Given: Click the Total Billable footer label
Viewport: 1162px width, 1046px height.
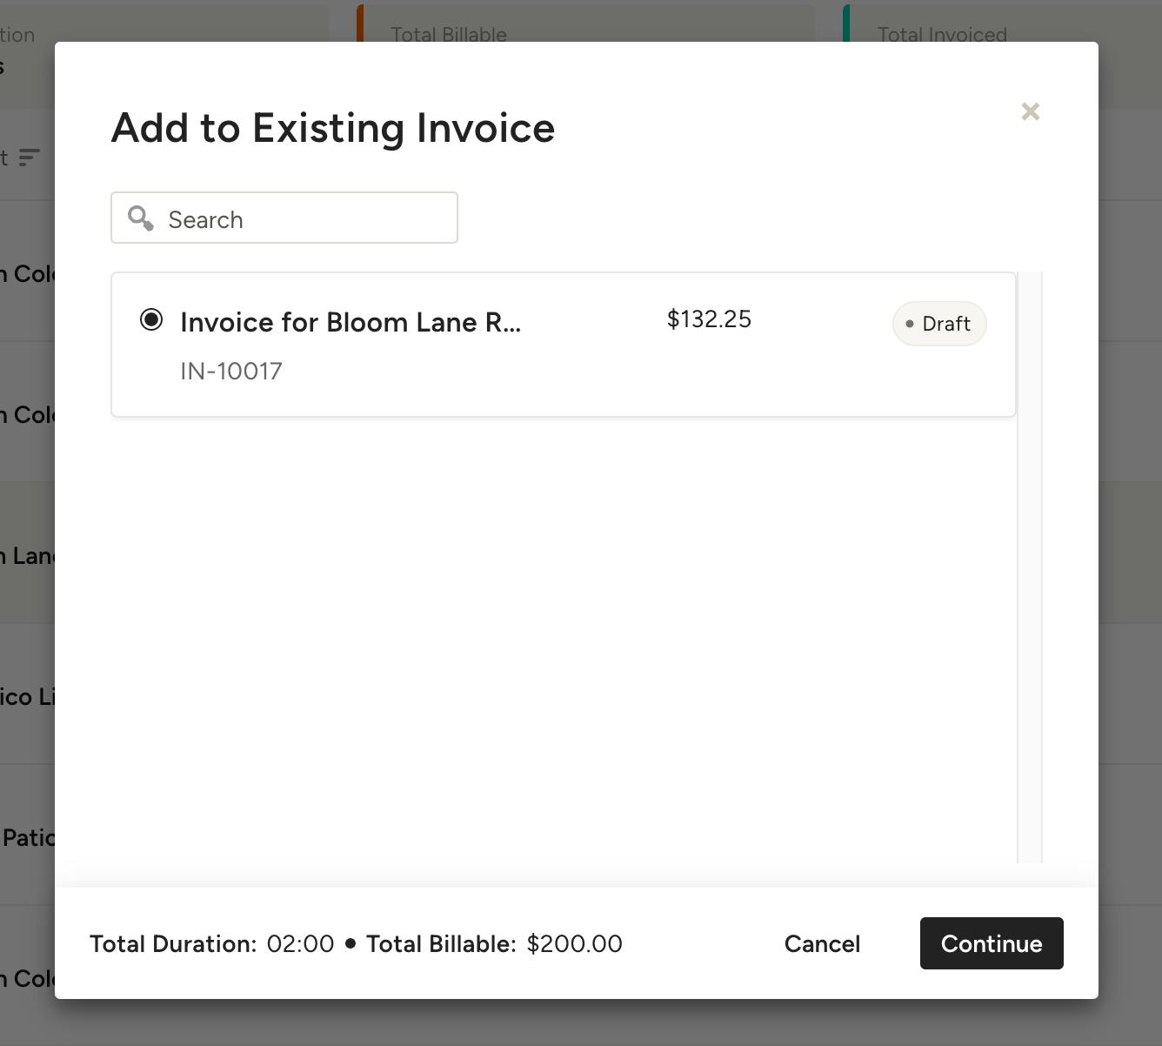Looking at the screenshot, I should click(x=442, y=943).
